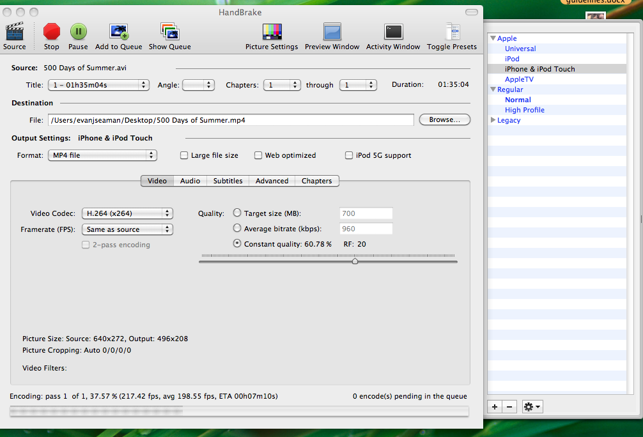Toggle iPod 5G support checkbox
The width and height of the screenshot is (643, 437).
(x=349, y=155)
